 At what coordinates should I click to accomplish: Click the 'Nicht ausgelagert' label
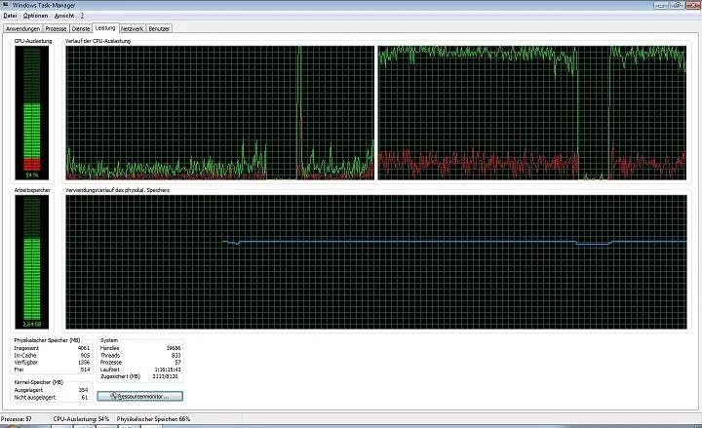(35, 397)
